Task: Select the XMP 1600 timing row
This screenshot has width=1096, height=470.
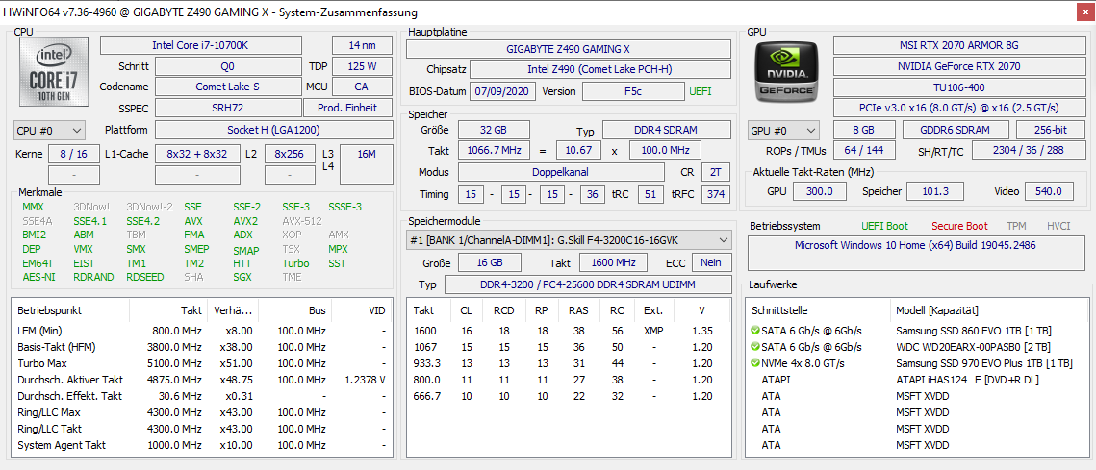Action: click(569, 331)
